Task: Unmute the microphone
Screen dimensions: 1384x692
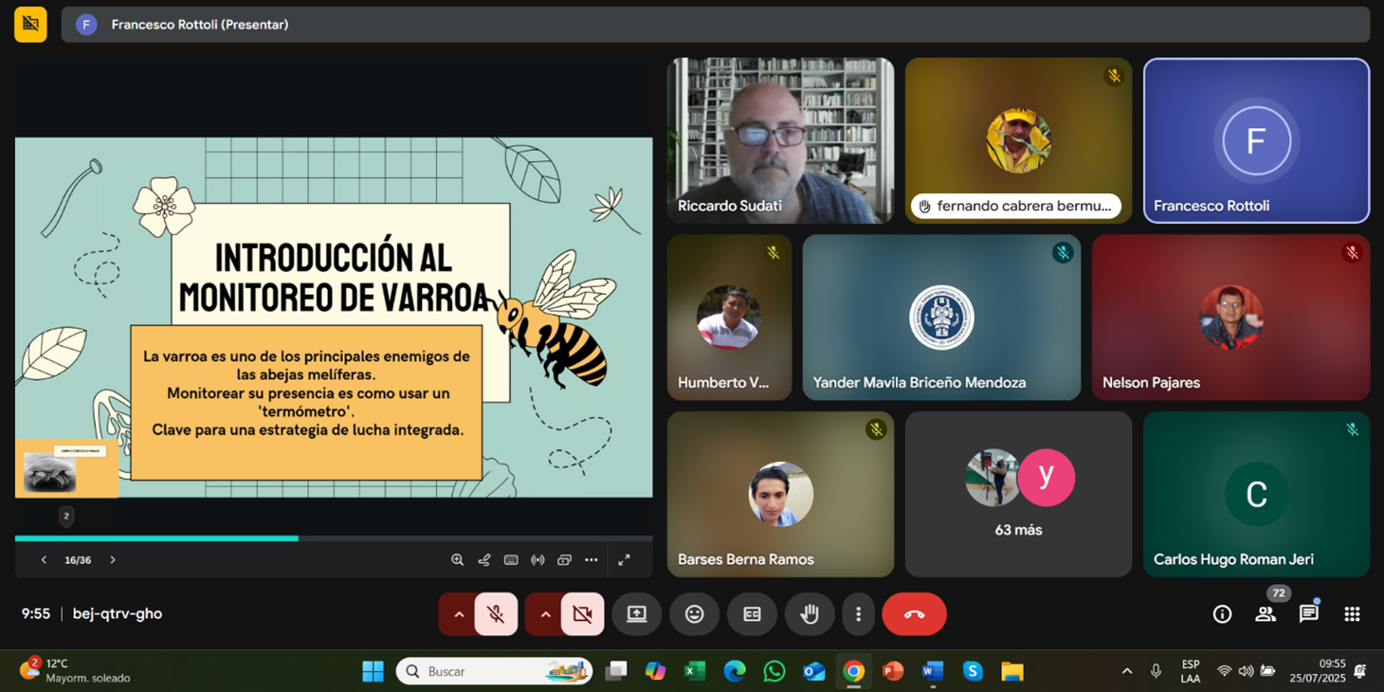Action: pos(496,614)
